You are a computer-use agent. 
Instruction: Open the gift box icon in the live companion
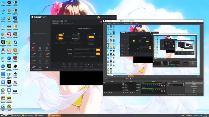[x=101, y=22]
